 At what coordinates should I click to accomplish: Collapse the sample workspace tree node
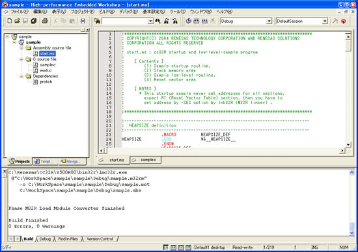(x=7, y=36)
